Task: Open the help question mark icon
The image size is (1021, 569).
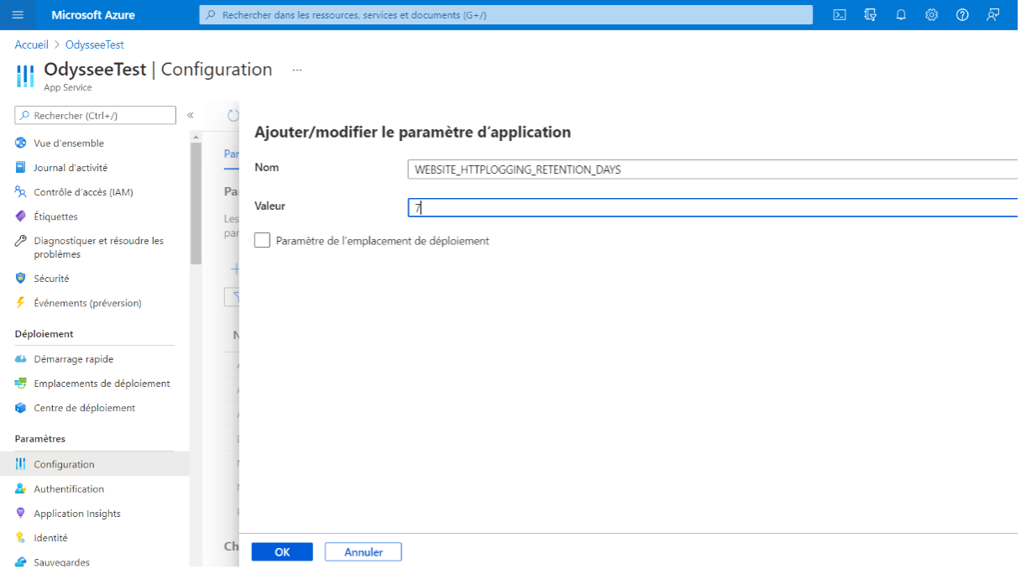Action: (962, 15)
